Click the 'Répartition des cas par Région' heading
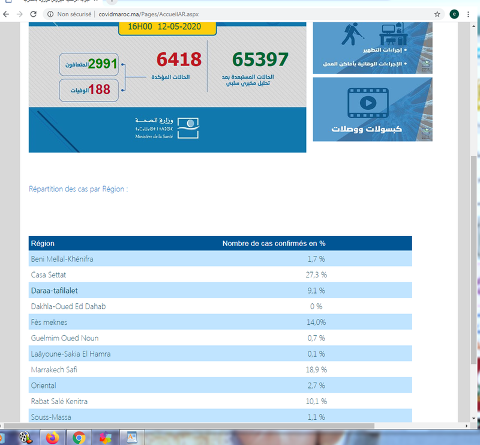Viewport: 480px width, 445px height. [79, 189]
